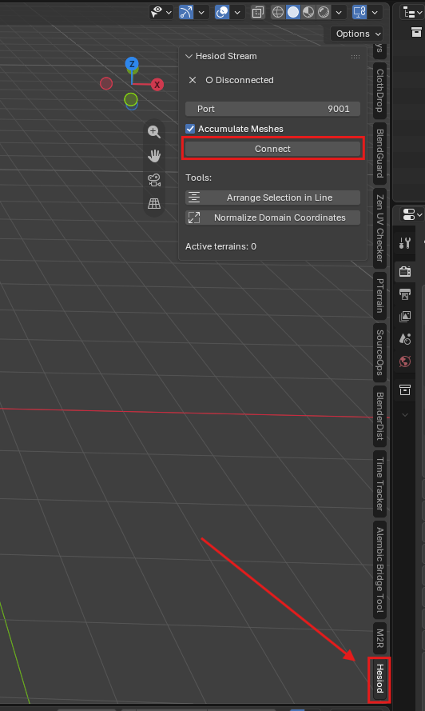Click the Pan hand navigation icon

click(154, 155)
